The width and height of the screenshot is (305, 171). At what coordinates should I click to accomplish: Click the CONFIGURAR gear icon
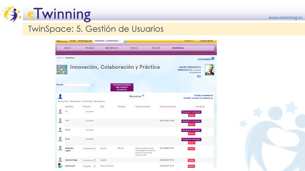[x=213, y=58]
